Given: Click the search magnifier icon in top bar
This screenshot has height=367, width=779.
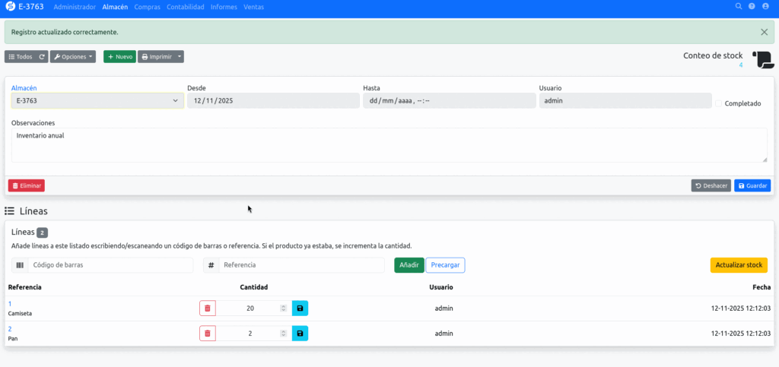Looking at the screenshot, I should click(738, 6).
